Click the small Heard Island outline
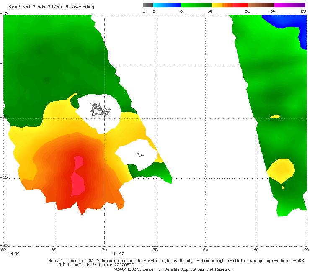This screenshot has width=310, height=272. coord(140,155)
